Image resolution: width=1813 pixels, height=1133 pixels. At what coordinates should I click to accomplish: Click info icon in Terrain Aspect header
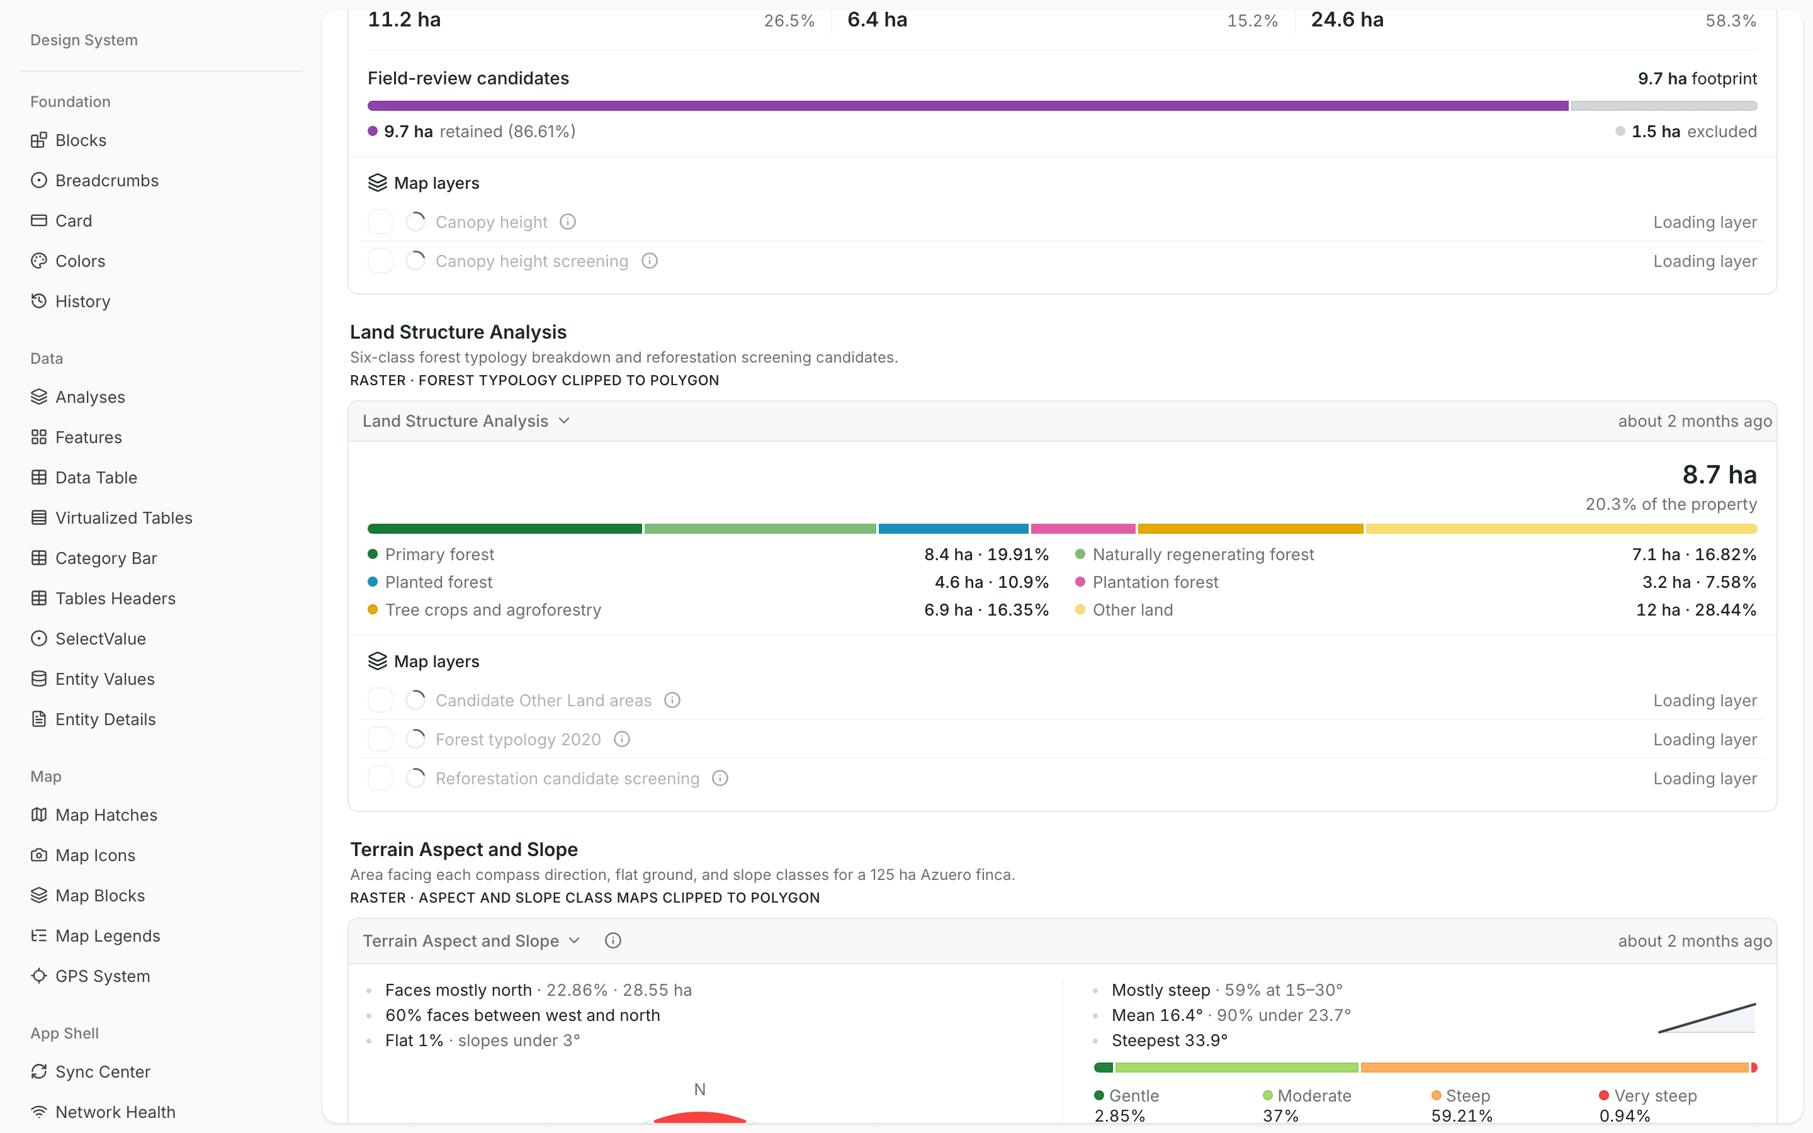[x=613, y=940]
